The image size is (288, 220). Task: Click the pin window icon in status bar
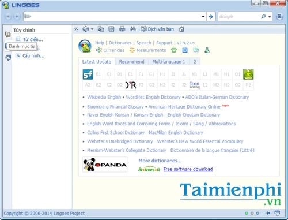[268, 213]
